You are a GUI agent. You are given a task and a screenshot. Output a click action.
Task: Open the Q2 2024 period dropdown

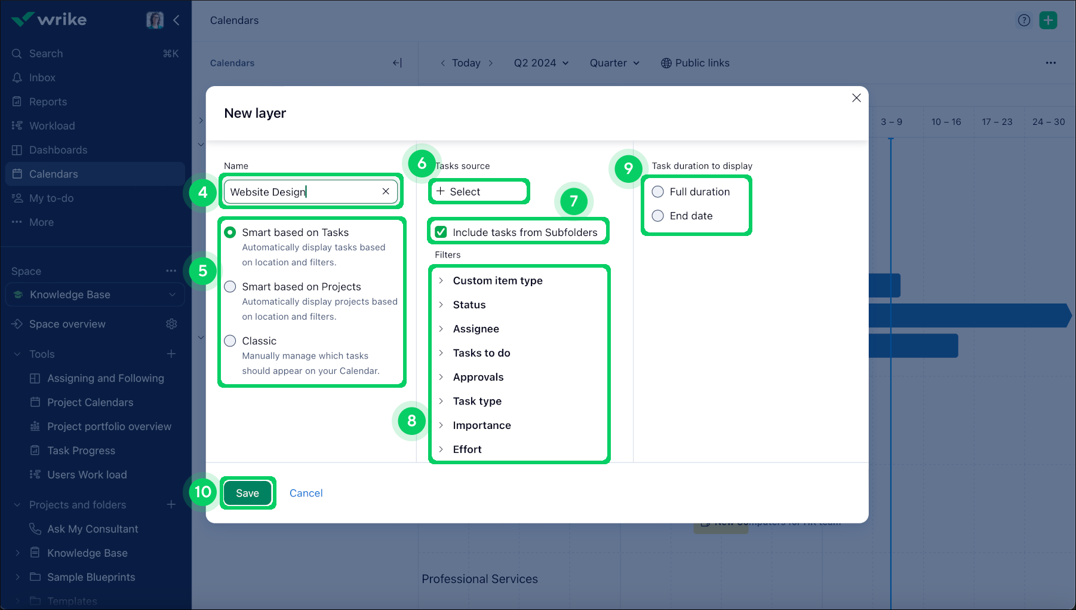(541, 63)
